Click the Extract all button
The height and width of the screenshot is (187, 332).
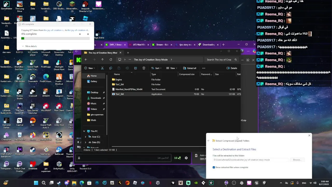pyautogui.click(x=190, y=68)
